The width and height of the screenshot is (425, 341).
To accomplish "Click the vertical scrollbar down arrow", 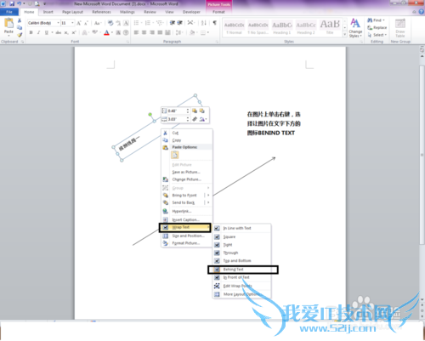I will [x=422, y=299].
